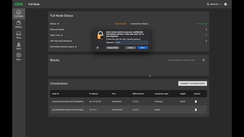Click the IP address column header
This screenshot has width=244, height=137.
coord(93,94)
